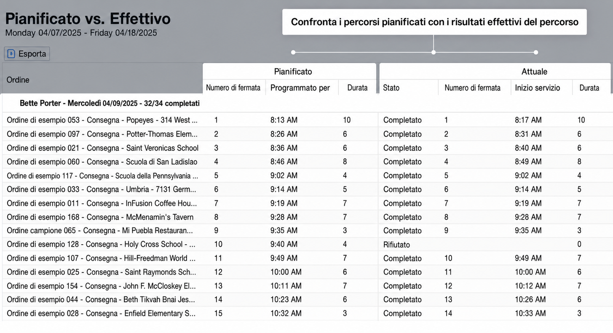Click the 10:26 AM service start time
The height and width of the screenshot is (333, 613).
[x=530, y=299]
